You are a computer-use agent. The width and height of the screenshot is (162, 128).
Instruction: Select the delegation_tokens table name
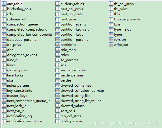pos(22,55)
